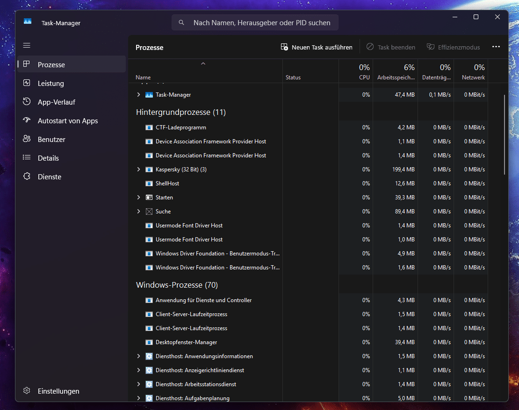Click the Leistung performance graph icon
The height and width of the screenshot is (410, 519).
click(27, 83)
